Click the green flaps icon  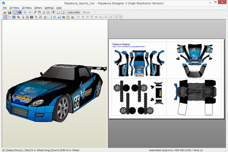23,17
